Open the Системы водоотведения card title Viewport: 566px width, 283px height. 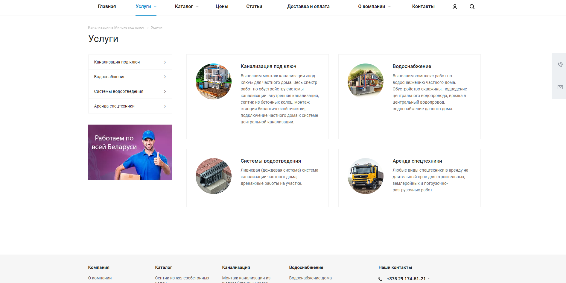pos(271,161)
